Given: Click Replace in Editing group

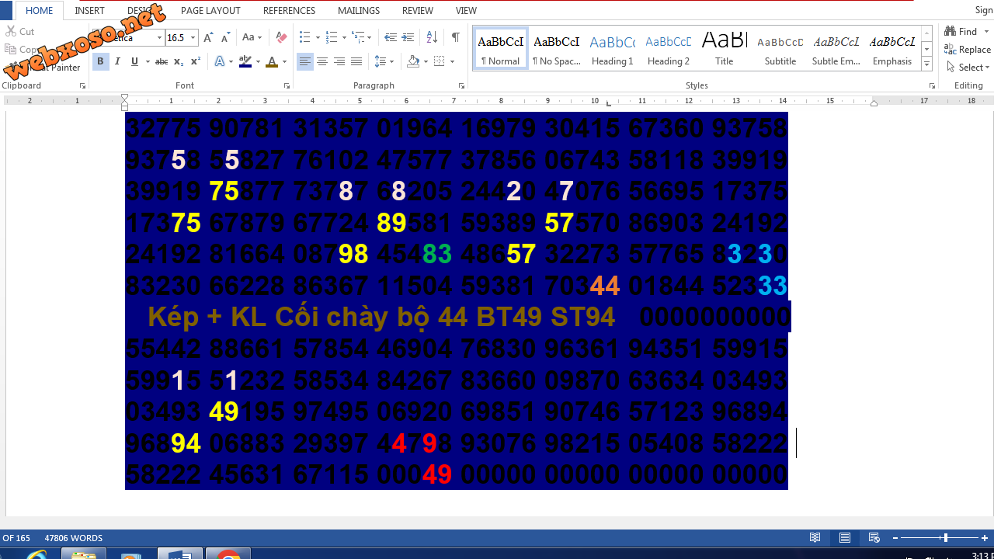Looking at the screenshot, I should coord(968,49).
